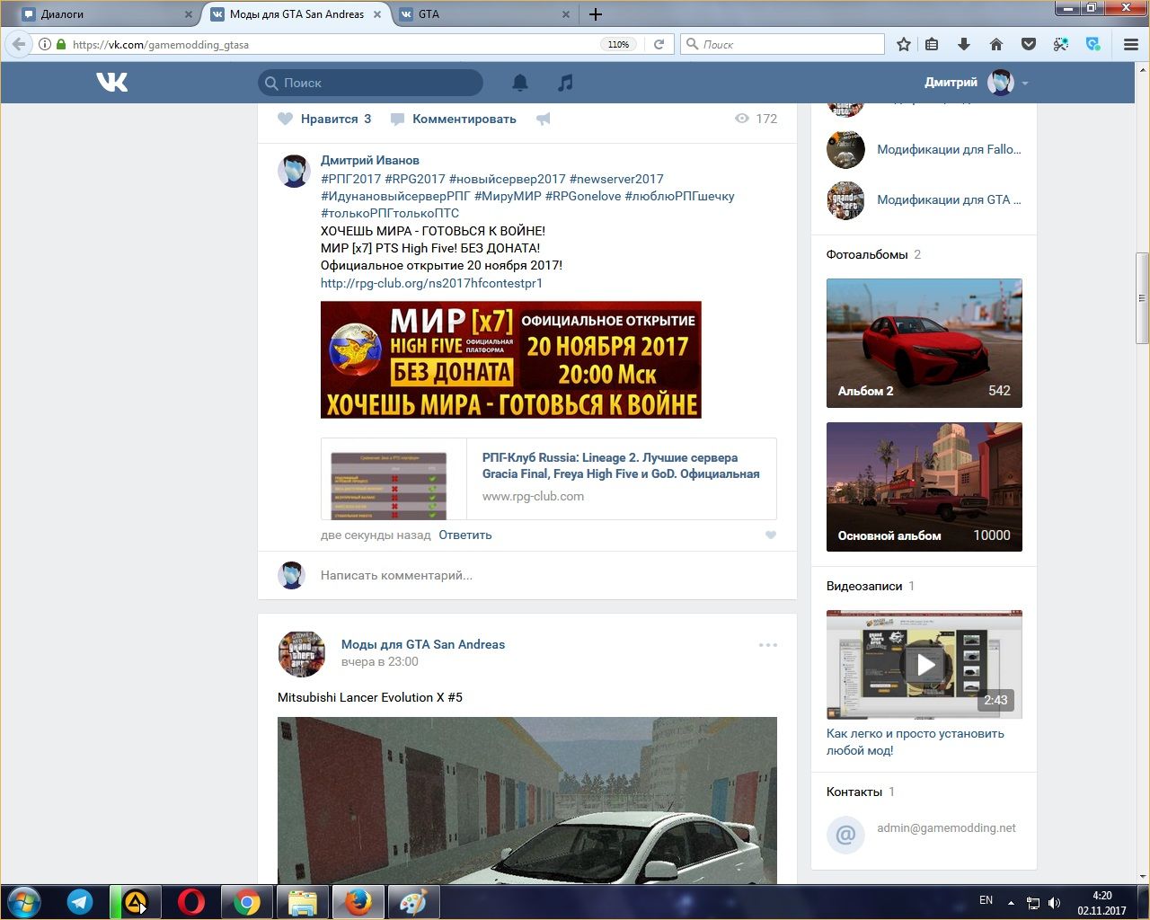Bookmark this page with star icon
Screen dimensions: 1150x920
(x=904, y=44)
